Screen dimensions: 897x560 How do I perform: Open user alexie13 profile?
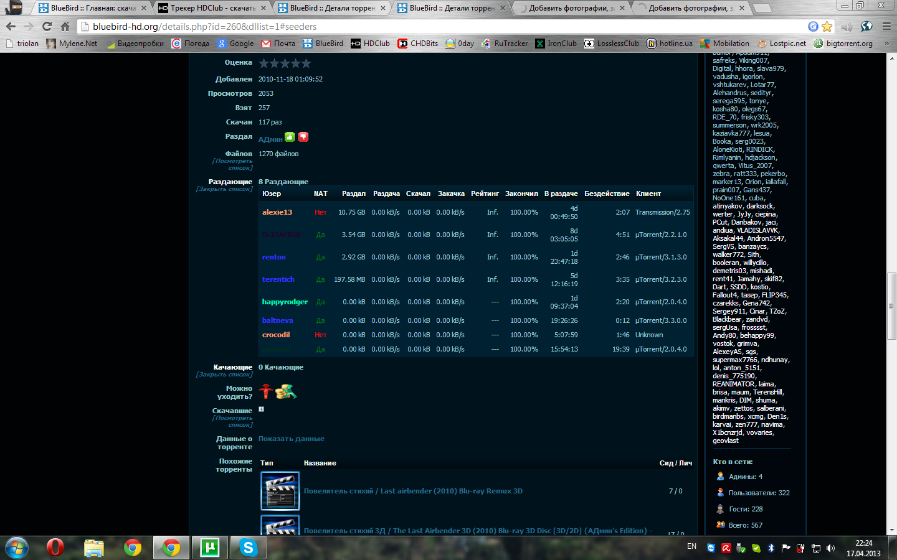pos(277,212)
